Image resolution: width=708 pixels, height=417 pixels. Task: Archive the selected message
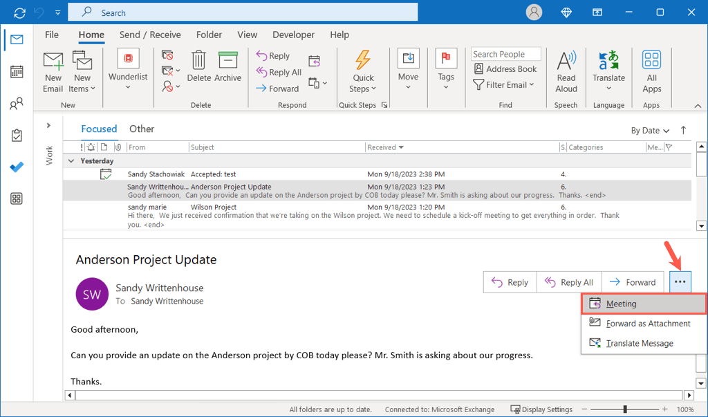(227, 66)
